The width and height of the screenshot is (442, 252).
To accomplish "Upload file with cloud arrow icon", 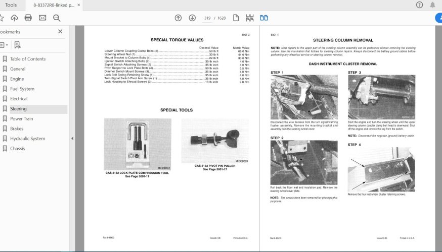I will click(14, 18).
